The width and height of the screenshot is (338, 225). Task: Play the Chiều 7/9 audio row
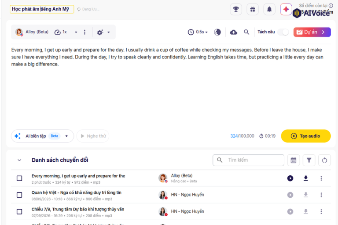290,212
